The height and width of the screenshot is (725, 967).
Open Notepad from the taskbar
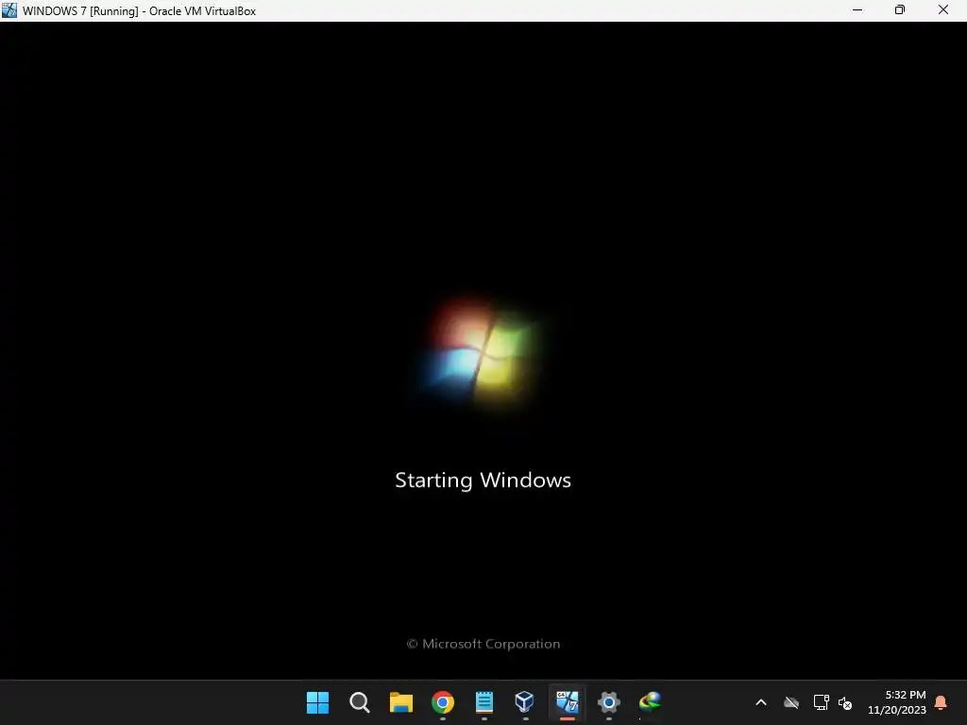pyautogui.click(x=484, y=702)
